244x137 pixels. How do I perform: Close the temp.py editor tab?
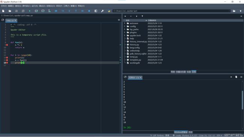15,21
